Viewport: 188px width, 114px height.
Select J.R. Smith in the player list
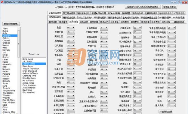[x=34, y=61]
